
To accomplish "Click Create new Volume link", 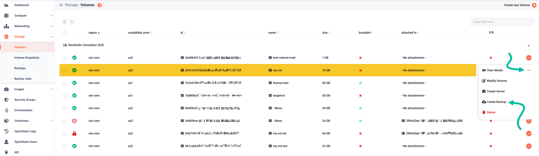I will tap(517, 5).
